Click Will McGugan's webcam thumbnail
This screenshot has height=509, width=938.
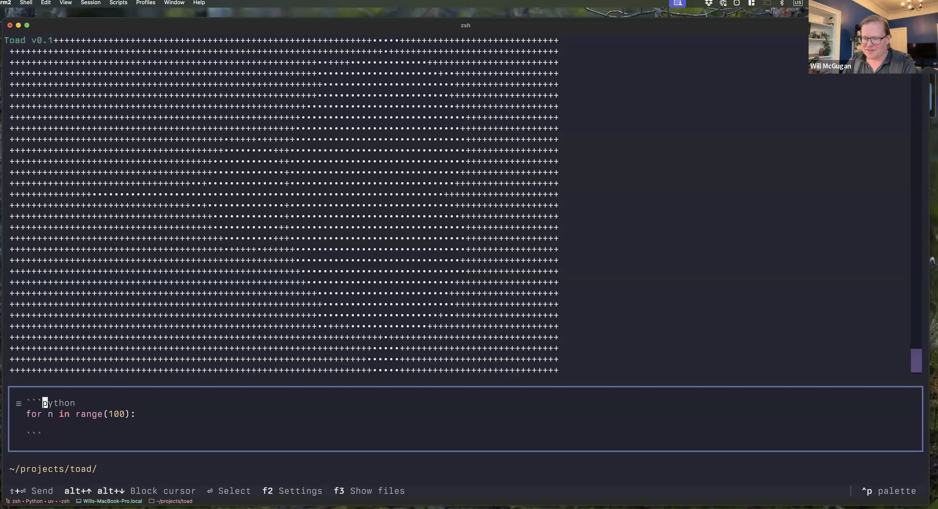click(873, 37)
